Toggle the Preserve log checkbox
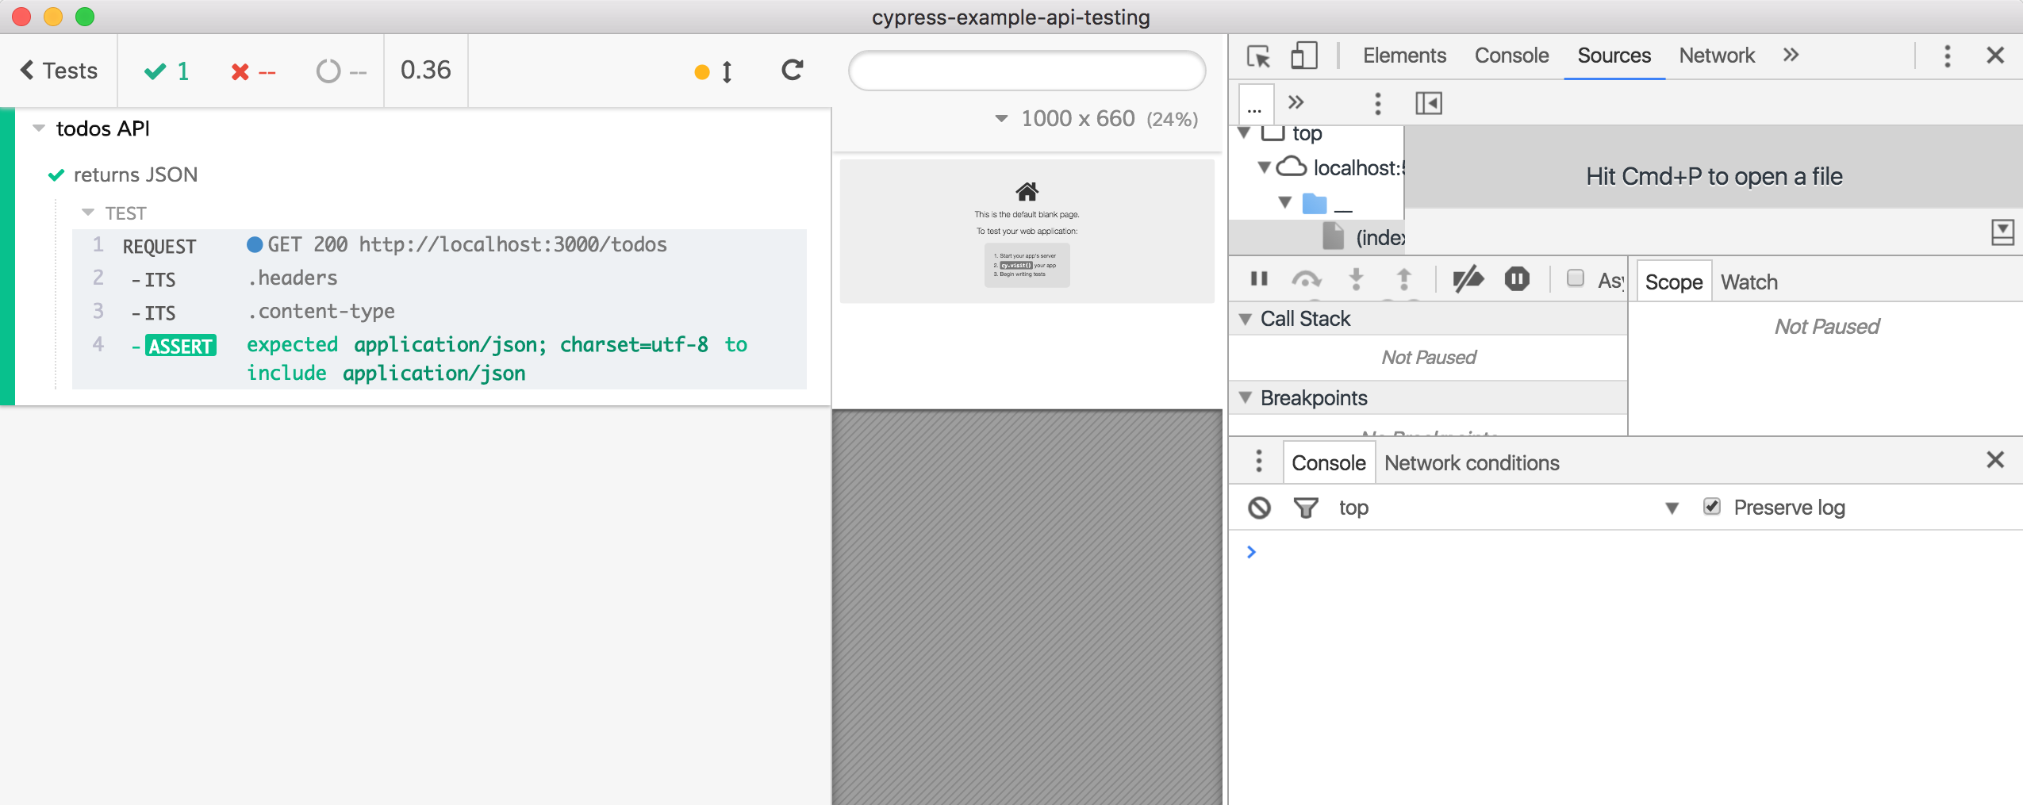 1712,507
